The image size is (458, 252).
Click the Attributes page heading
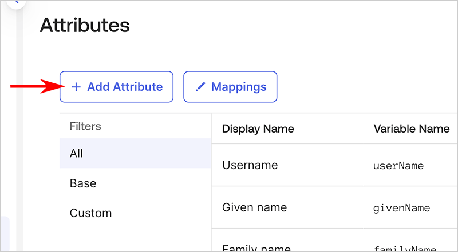85,26
